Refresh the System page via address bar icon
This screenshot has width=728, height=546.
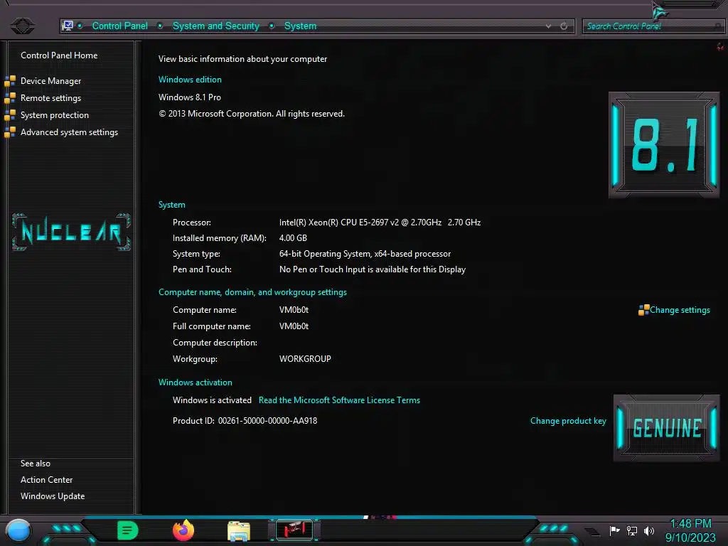(564, 26)
